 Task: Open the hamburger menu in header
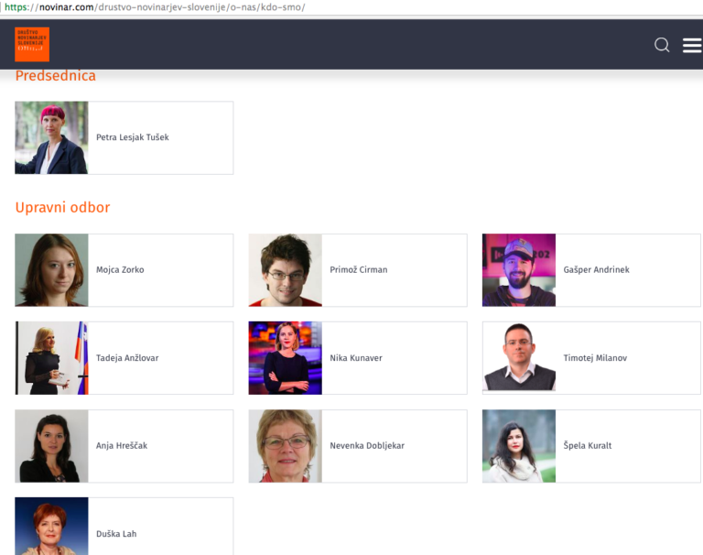pyautogui.click(x=692, y=45)
